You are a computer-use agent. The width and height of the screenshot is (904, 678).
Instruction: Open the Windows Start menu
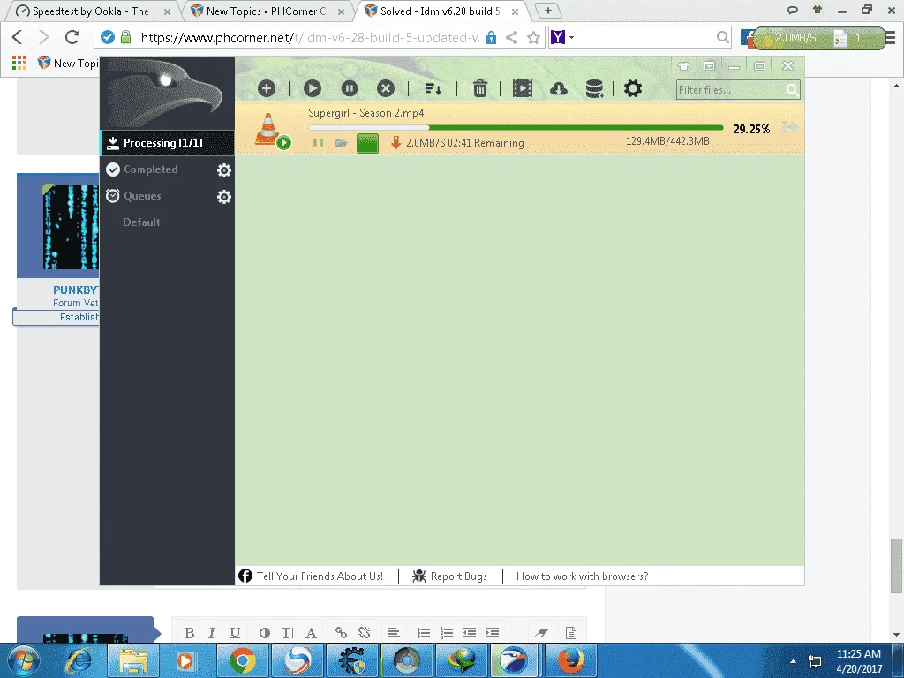click(x=23, y=660)
